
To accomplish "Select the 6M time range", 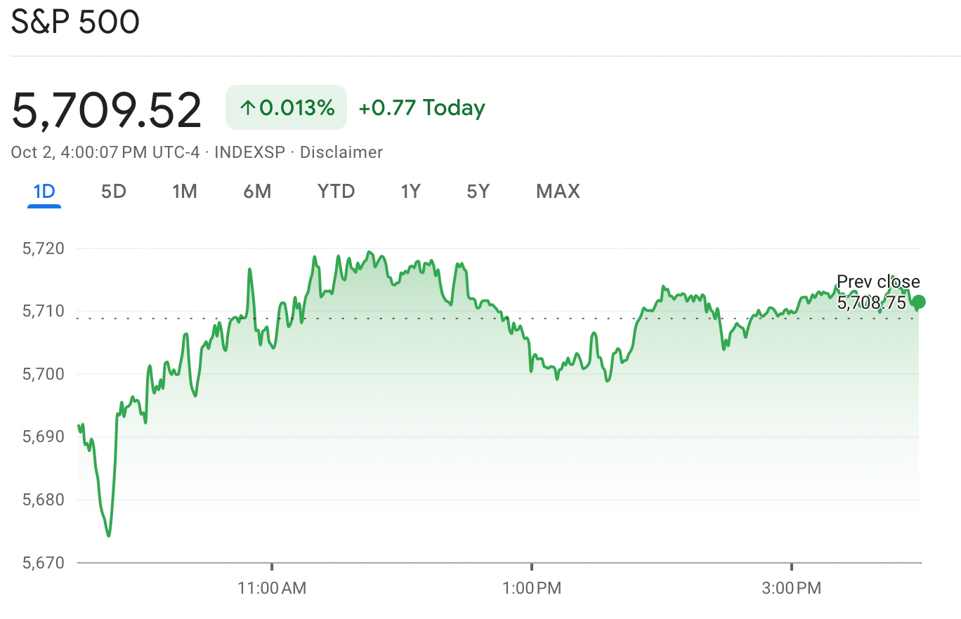I will [x=257, y=191].
